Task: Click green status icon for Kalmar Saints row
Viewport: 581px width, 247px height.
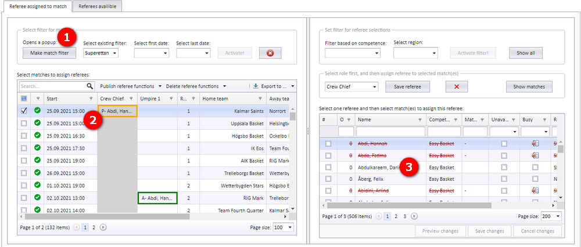Action: coord(37,110)
